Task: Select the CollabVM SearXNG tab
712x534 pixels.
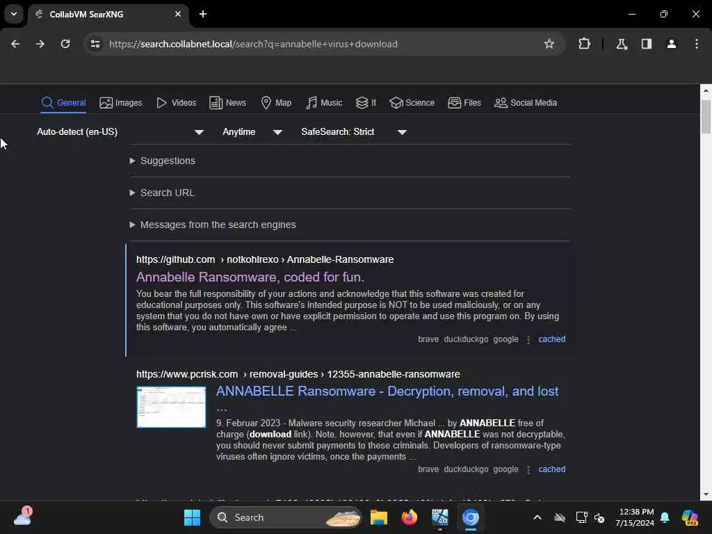Action: [108, 14]
